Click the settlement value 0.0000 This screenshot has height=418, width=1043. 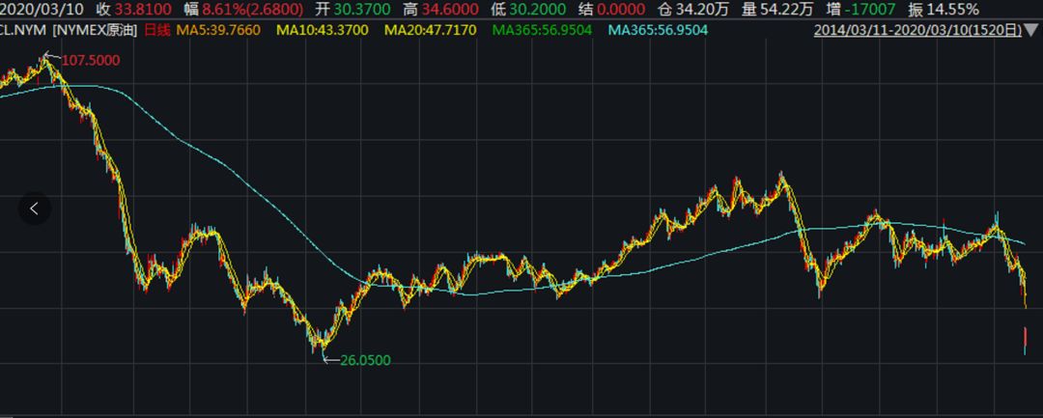621,10
